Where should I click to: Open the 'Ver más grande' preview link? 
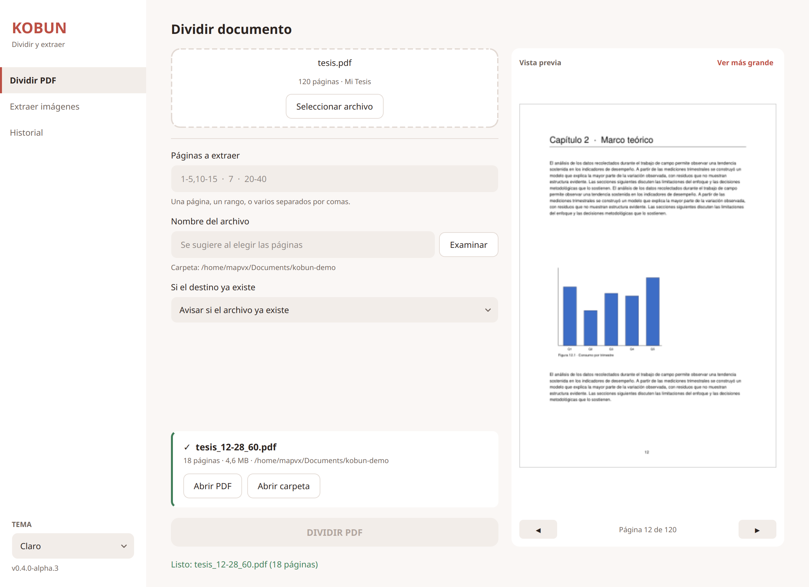(745, 63)
